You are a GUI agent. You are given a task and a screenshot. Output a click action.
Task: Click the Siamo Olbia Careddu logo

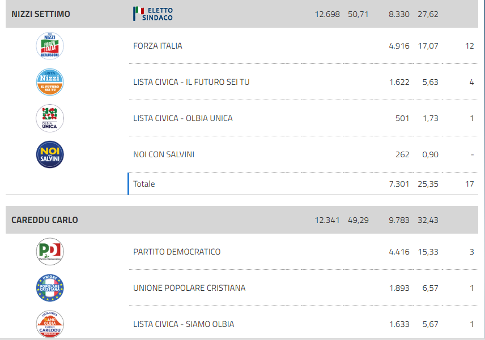50,324
